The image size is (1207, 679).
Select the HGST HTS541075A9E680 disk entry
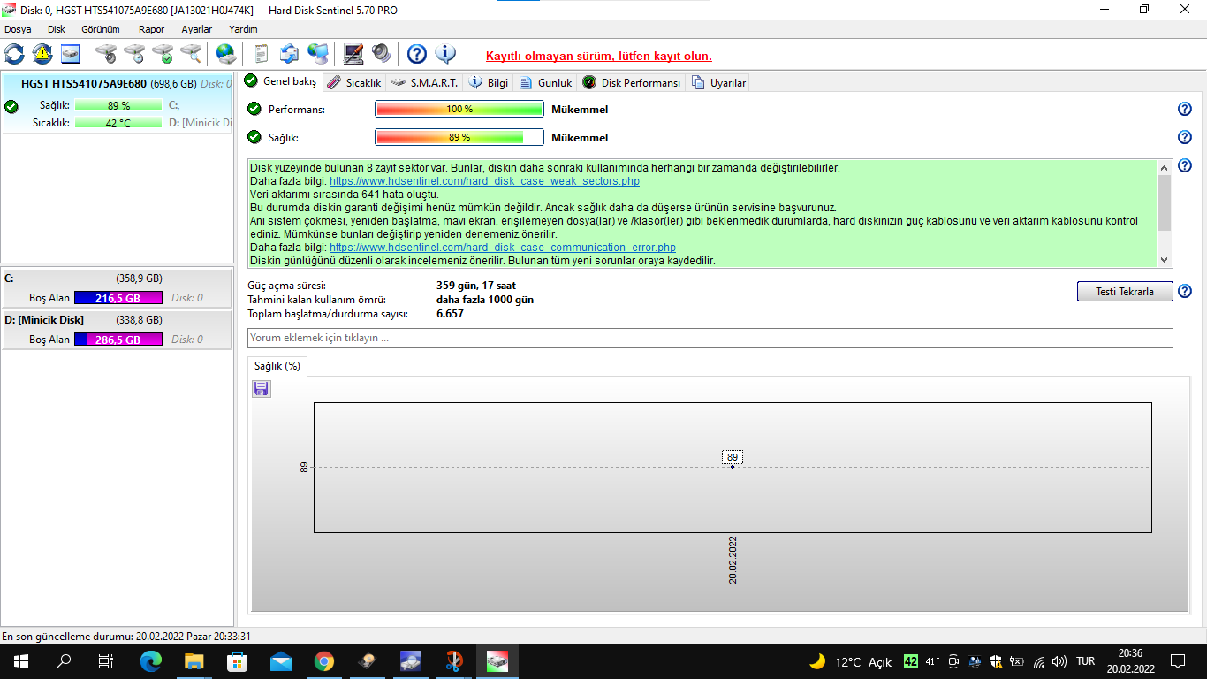[x=118, y=103]
